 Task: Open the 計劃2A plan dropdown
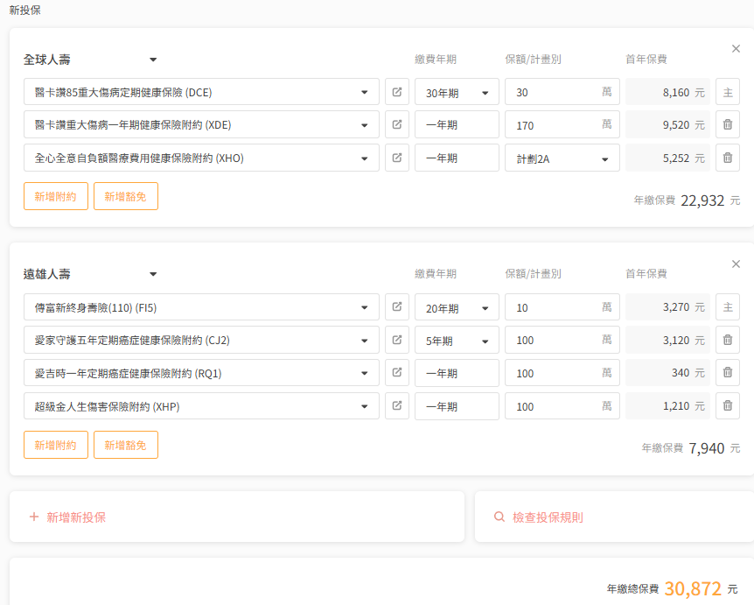point(562,158)
